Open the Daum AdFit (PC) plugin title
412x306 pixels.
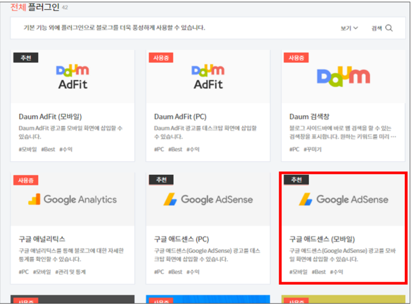click(180, 117)
